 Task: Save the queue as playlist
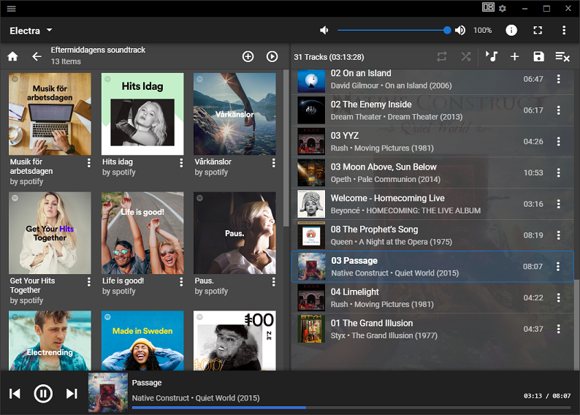coord(538,56)
